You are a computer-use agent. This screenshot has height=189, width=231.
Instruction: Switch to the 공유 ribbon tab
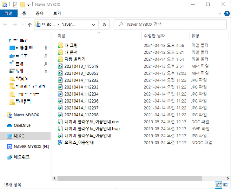click(x=39, y=13)
